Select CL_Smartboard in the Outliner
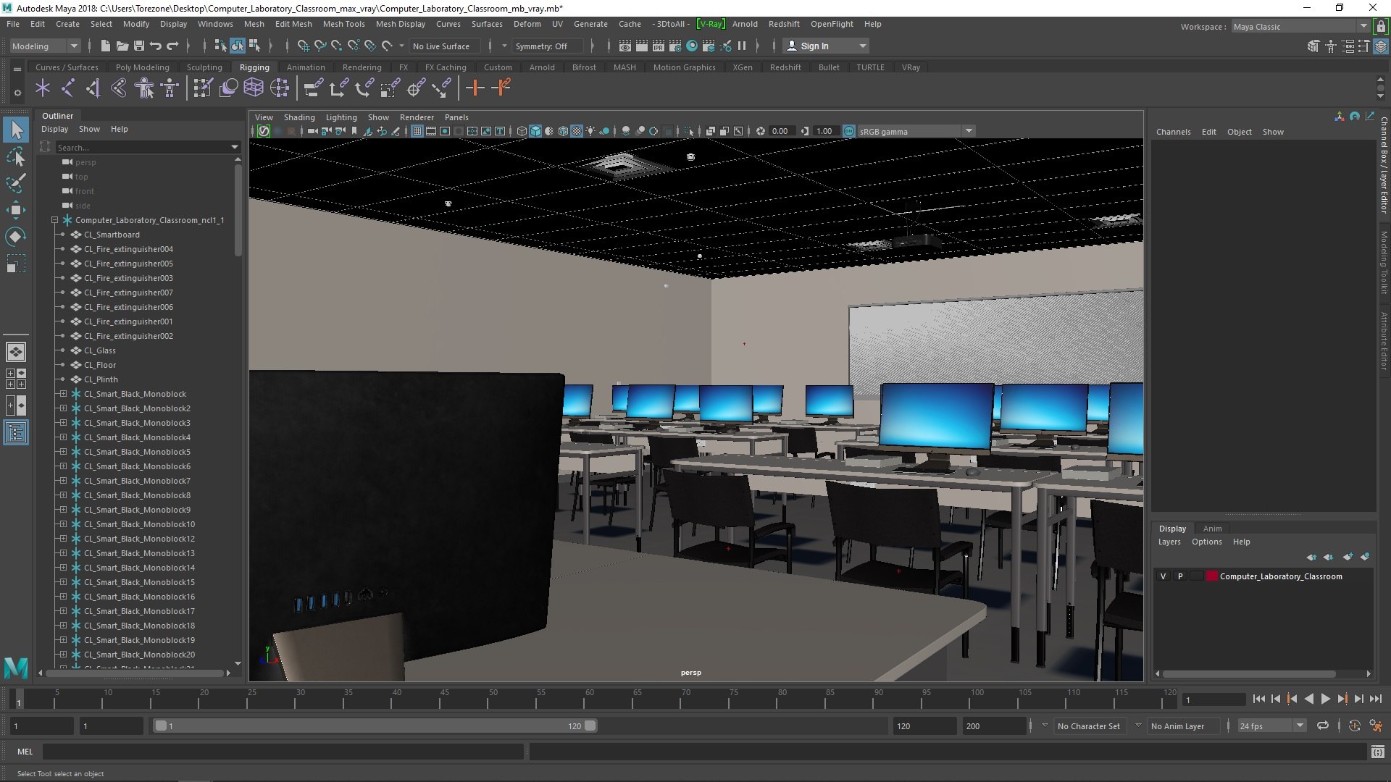 (x=112, y=235)
